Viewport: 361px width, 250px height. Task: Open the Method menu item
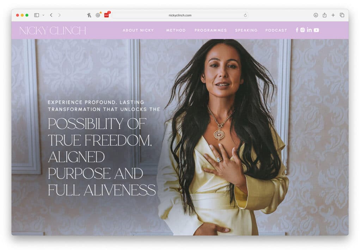coord(176,30)
